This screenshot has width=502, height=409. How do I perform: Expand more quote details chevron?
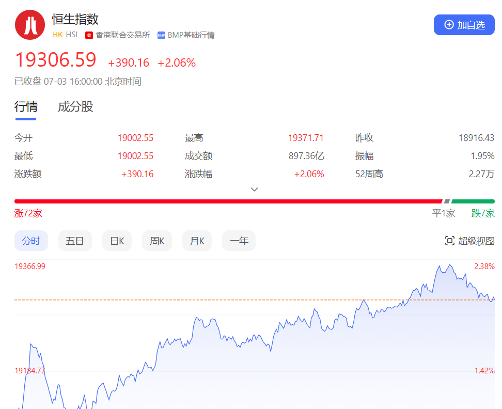(x=254, y=190)
